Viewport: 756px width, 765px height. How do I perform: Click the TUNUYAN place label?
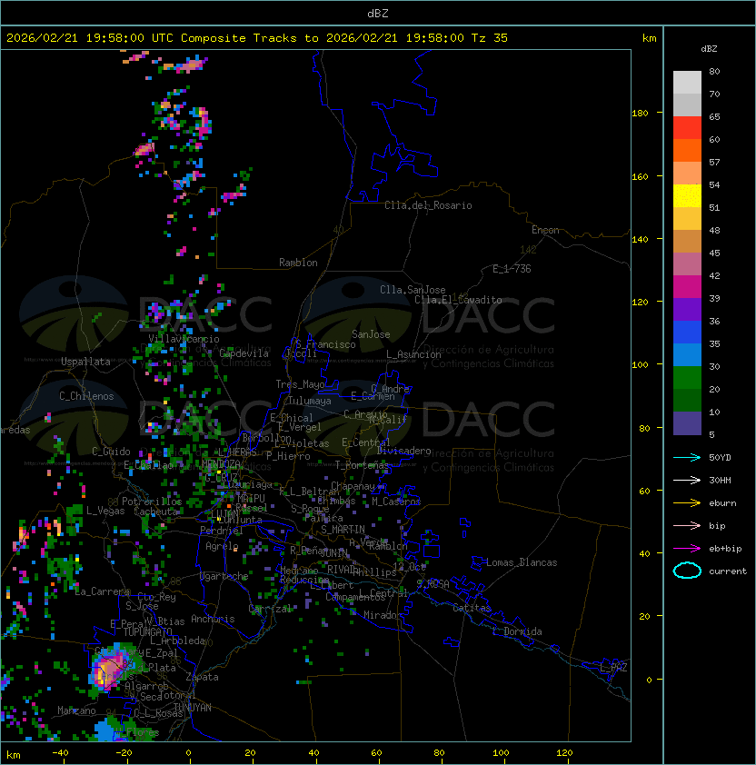coord(193,708)
